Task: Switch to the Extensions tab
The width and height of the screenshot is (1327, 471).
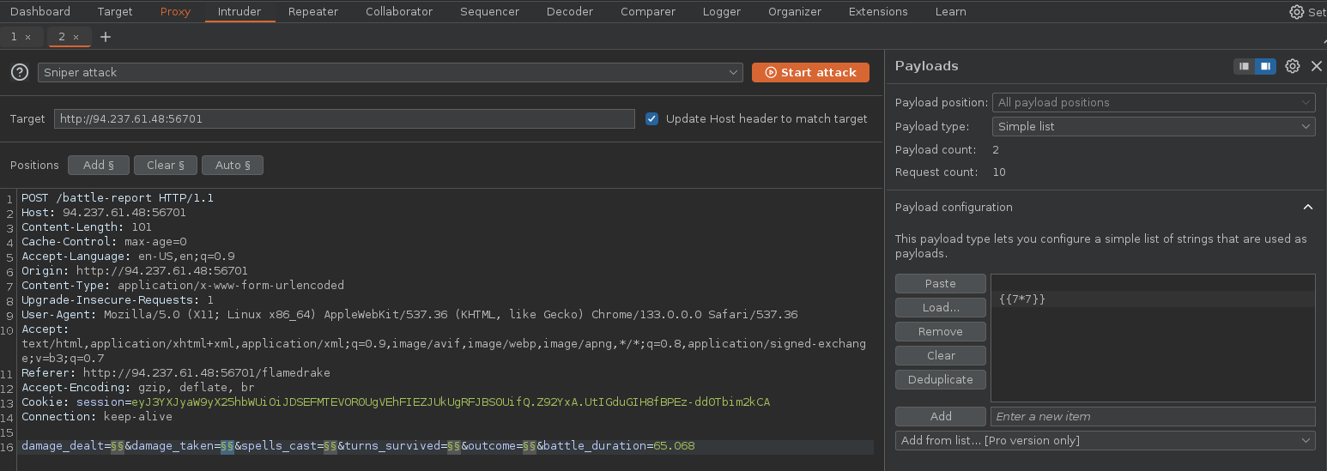Action: pyautogui.click(x=878, y=12)
